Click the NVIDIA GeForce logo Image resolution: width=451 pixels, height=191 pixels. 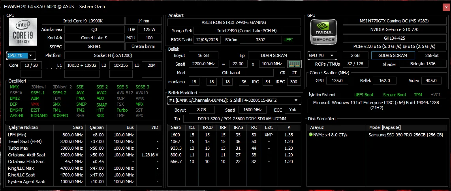pyautogui.click(x=324, y=32)
